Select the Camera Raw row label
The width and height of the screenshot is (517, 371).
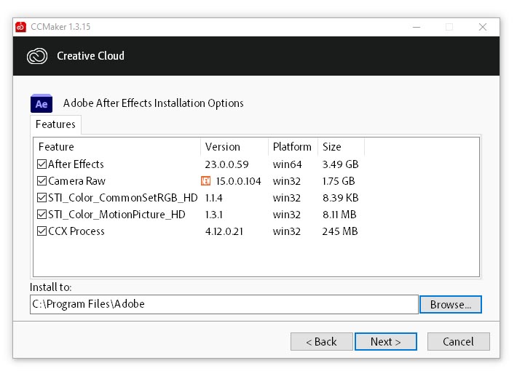pyautogui.click(x=76, y=181)
